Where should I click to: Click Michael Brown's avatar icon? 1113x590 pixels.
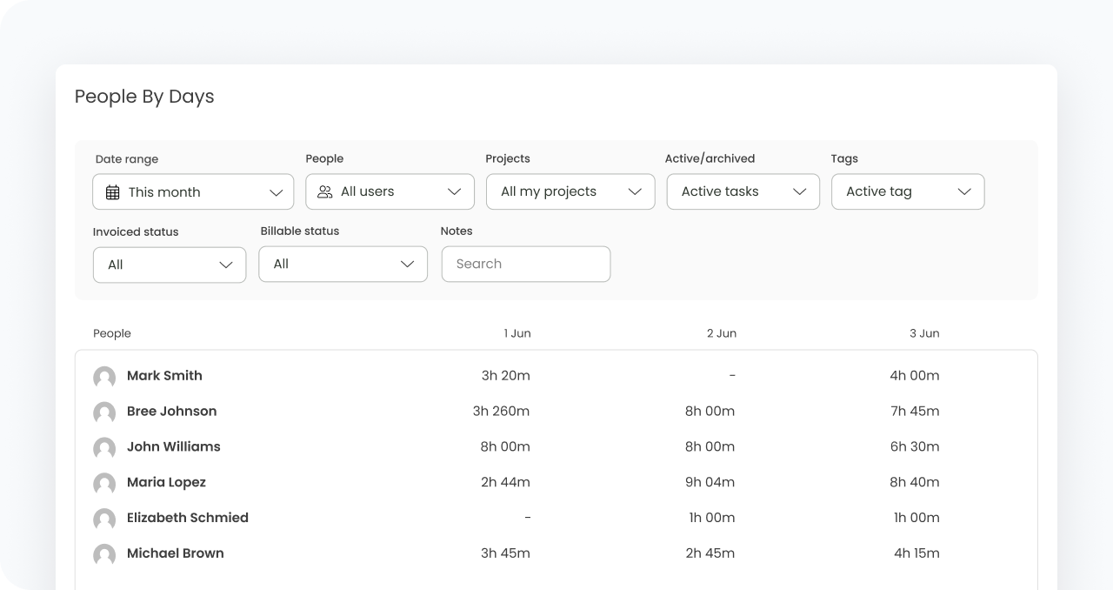pyautogui.click(x=104, y=555)
